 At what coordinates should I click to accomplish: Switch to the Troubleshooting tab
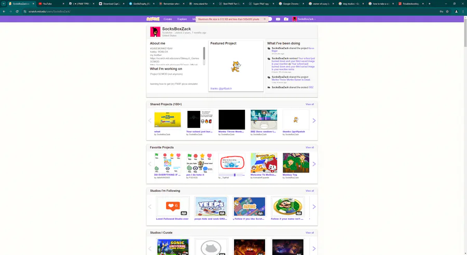[410, 4]
